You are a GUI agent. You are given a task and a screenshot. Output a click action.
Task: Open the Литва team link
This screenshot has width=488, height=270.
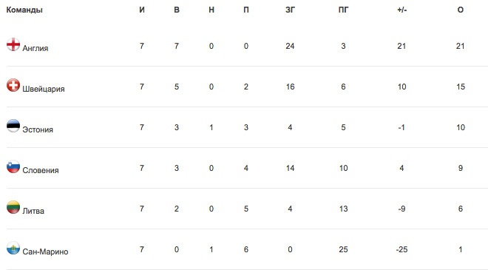click(33, 211)
